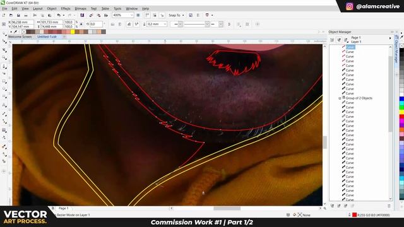Screen dimensions: 404x227
Task: Switch to the Welcome Screen tab
Action: point(20,37)
